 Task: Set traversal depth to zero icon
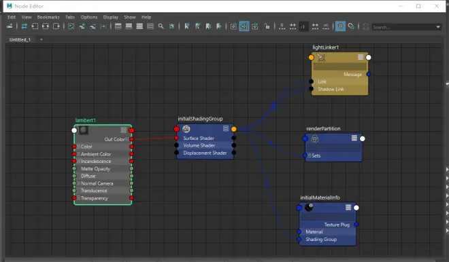click(282, 26)
